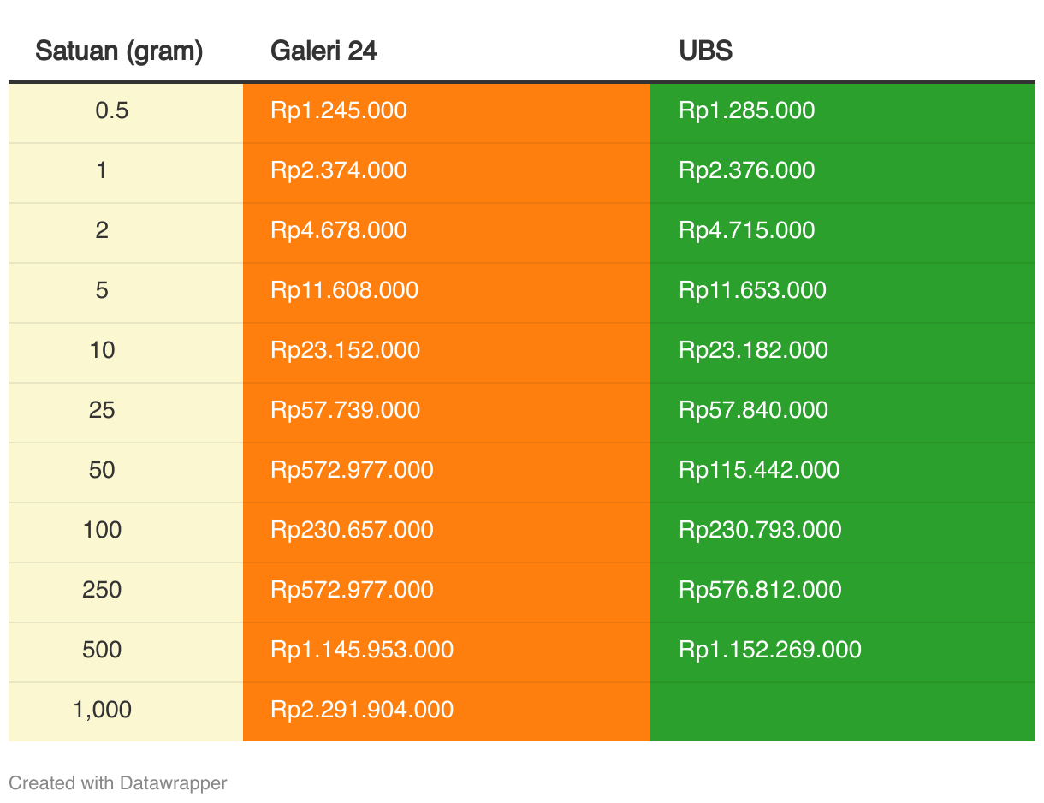Click the "Satuan (gram)" column header

click(x=119, y=51)
